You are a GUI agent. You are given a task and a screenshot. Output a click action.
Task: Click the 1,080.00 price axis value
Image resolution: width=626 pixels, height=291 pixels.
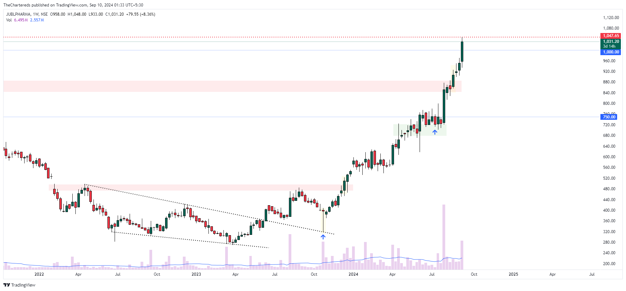coord(611,28)
